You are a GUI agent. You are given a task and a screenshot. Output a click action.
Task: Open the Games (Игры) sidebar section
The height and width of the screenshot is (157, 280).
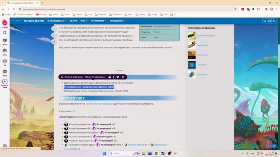pyautogui.click(x=5, y=41)
